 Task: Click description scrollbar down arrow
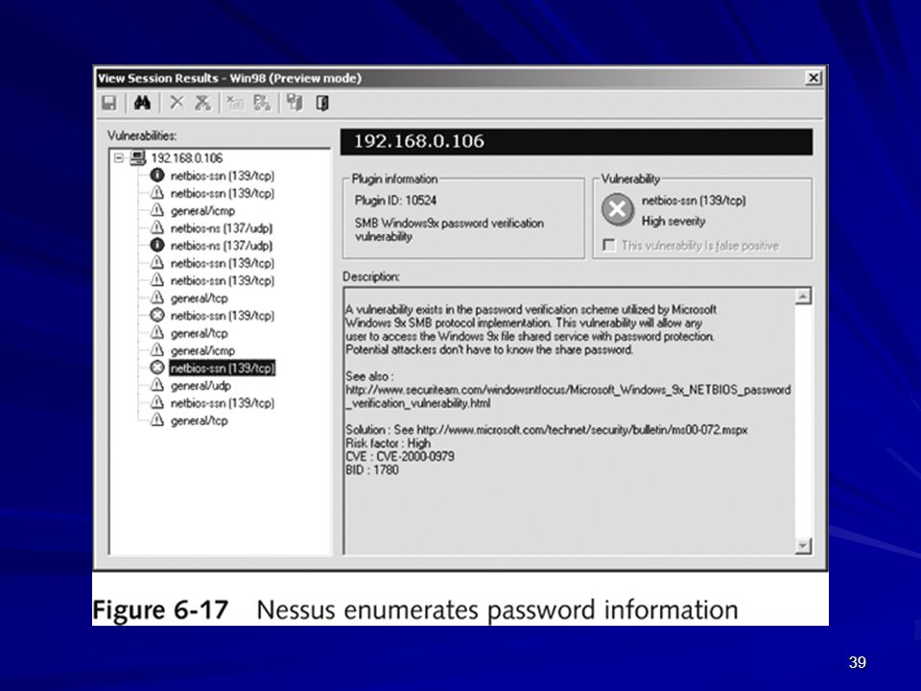(x=803, y=546)
